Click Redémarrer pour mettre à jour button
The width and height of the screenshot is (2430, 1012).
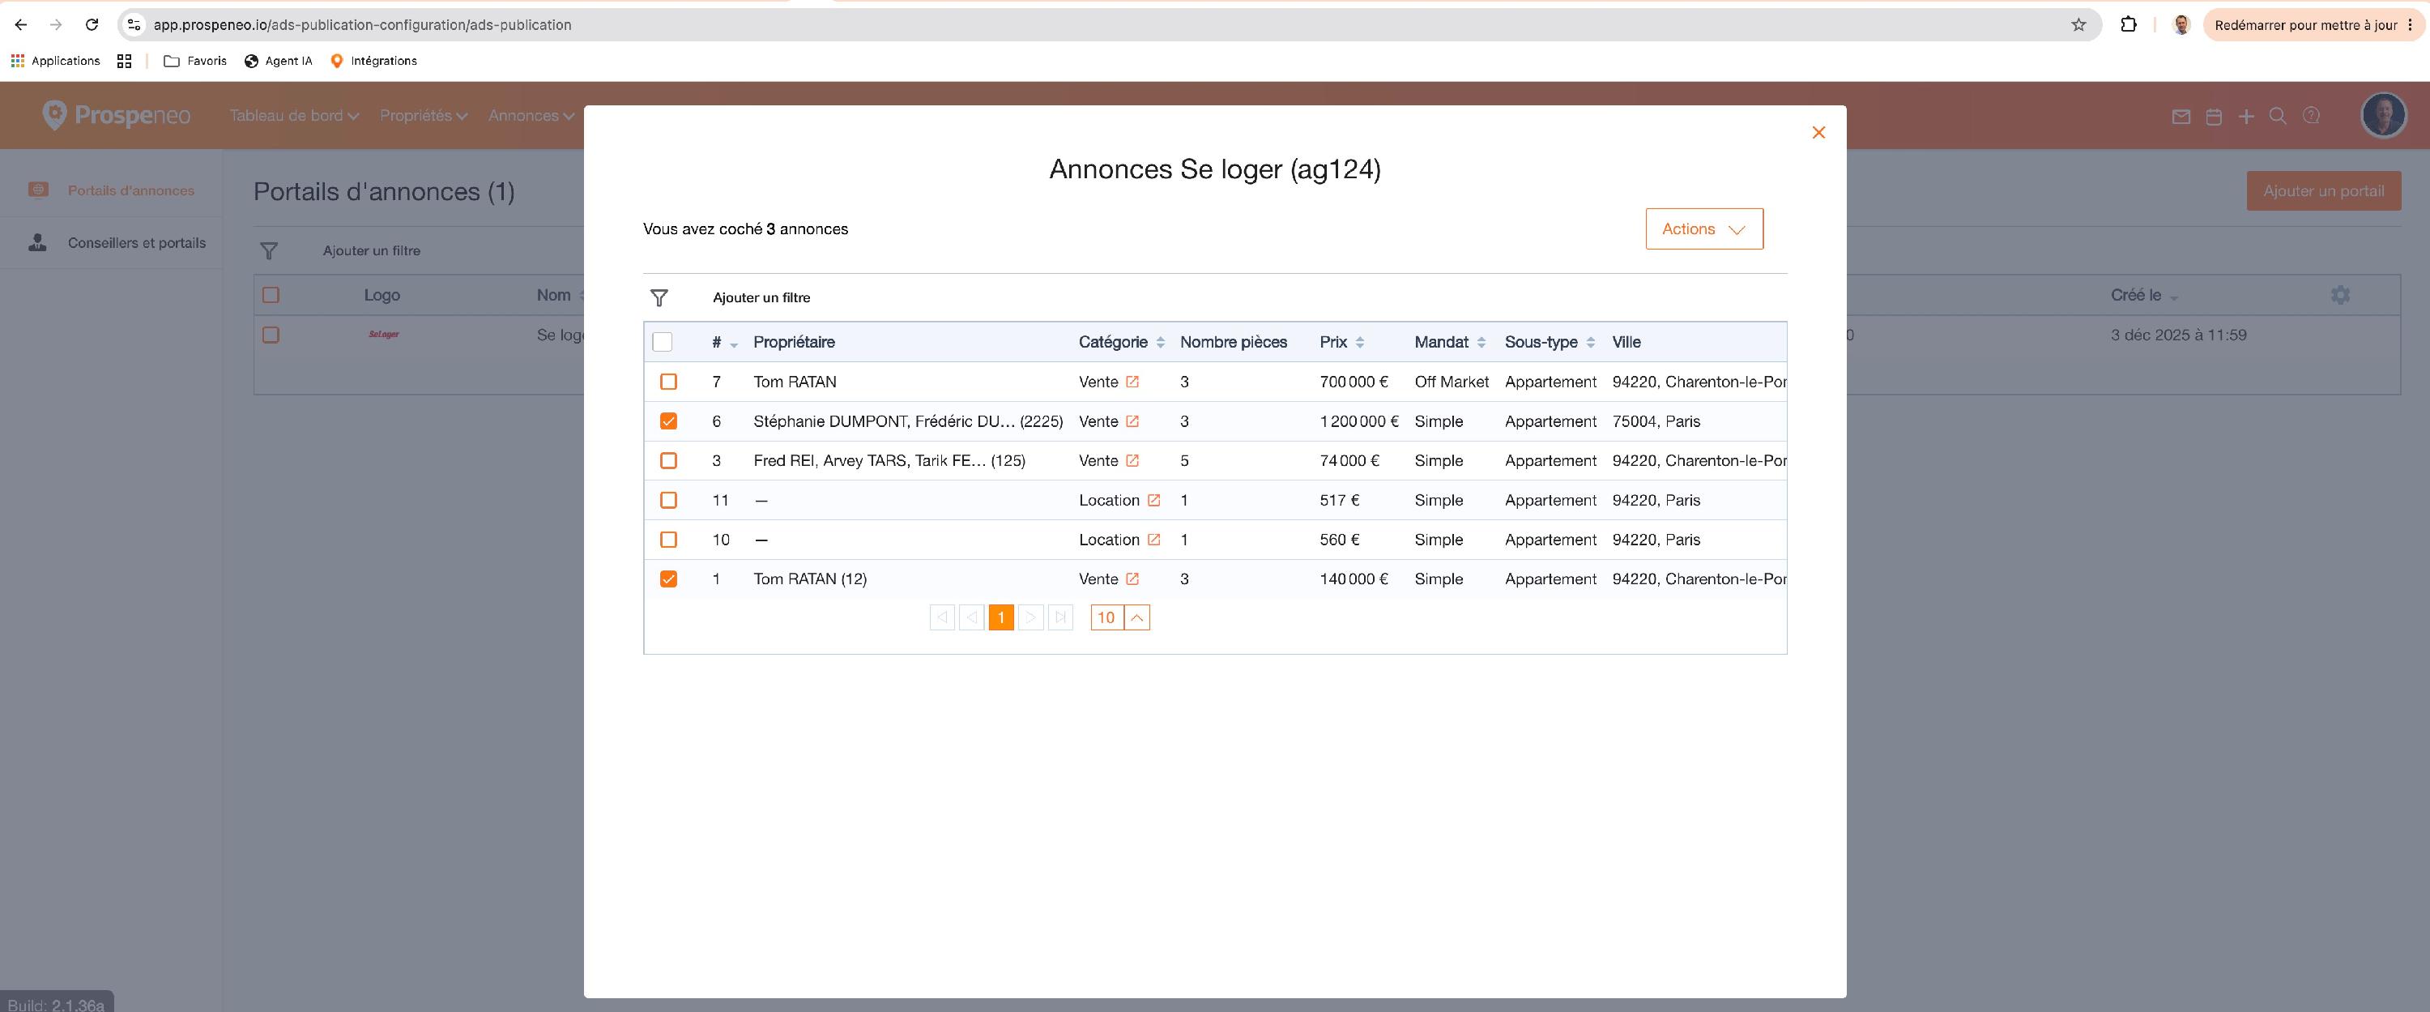(2313, 24)
